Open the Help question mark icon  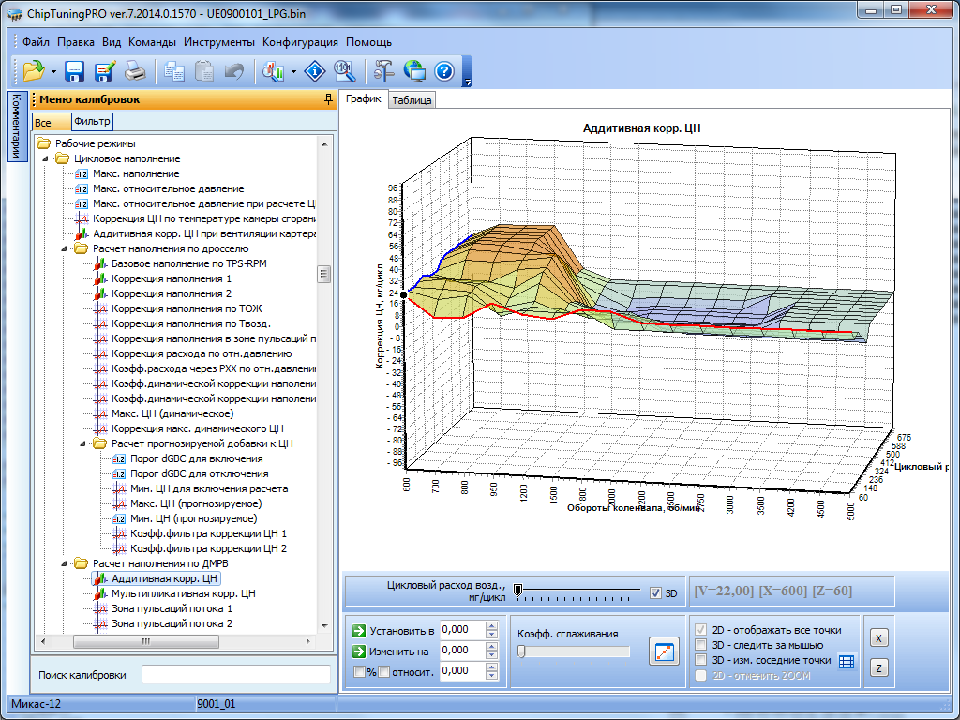tap(443, 71)
